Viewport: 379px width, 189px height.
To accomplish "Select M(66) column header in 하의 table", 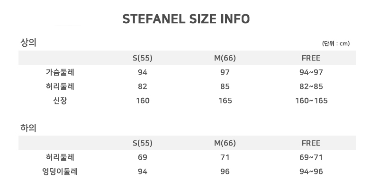I will tap(225, 143).
